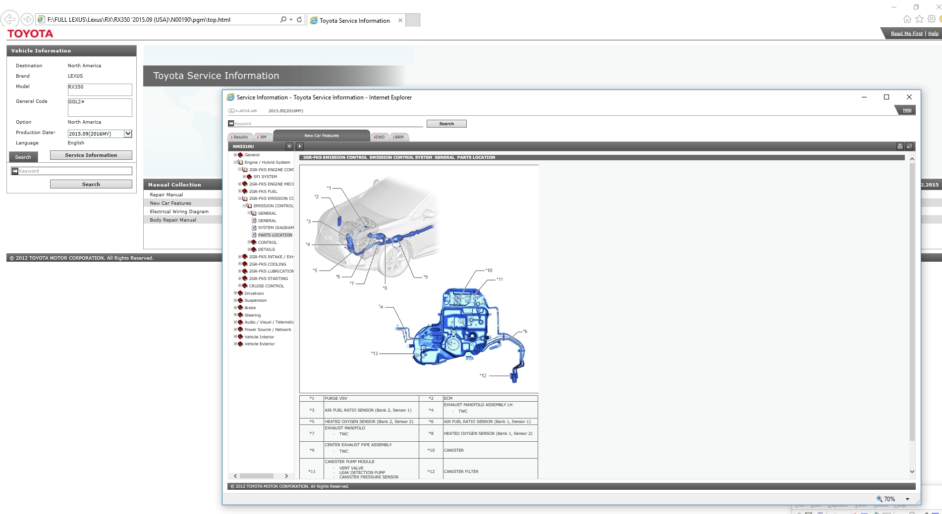The height and width of the screenshot is (514, 942).
Task: Expand the Brake section in tree
Action: click(235, 308)
